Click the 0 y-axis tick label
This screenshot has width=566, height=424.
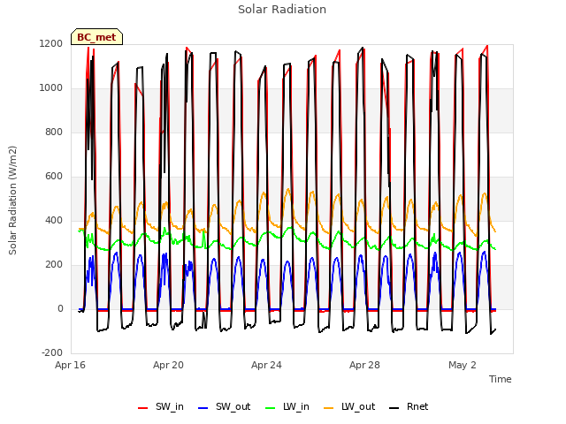point(60,309)
